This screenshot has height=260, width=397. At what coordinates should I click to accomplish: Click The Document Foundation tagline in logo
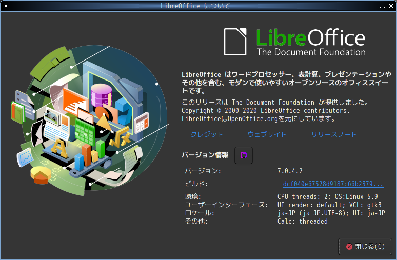311,52
